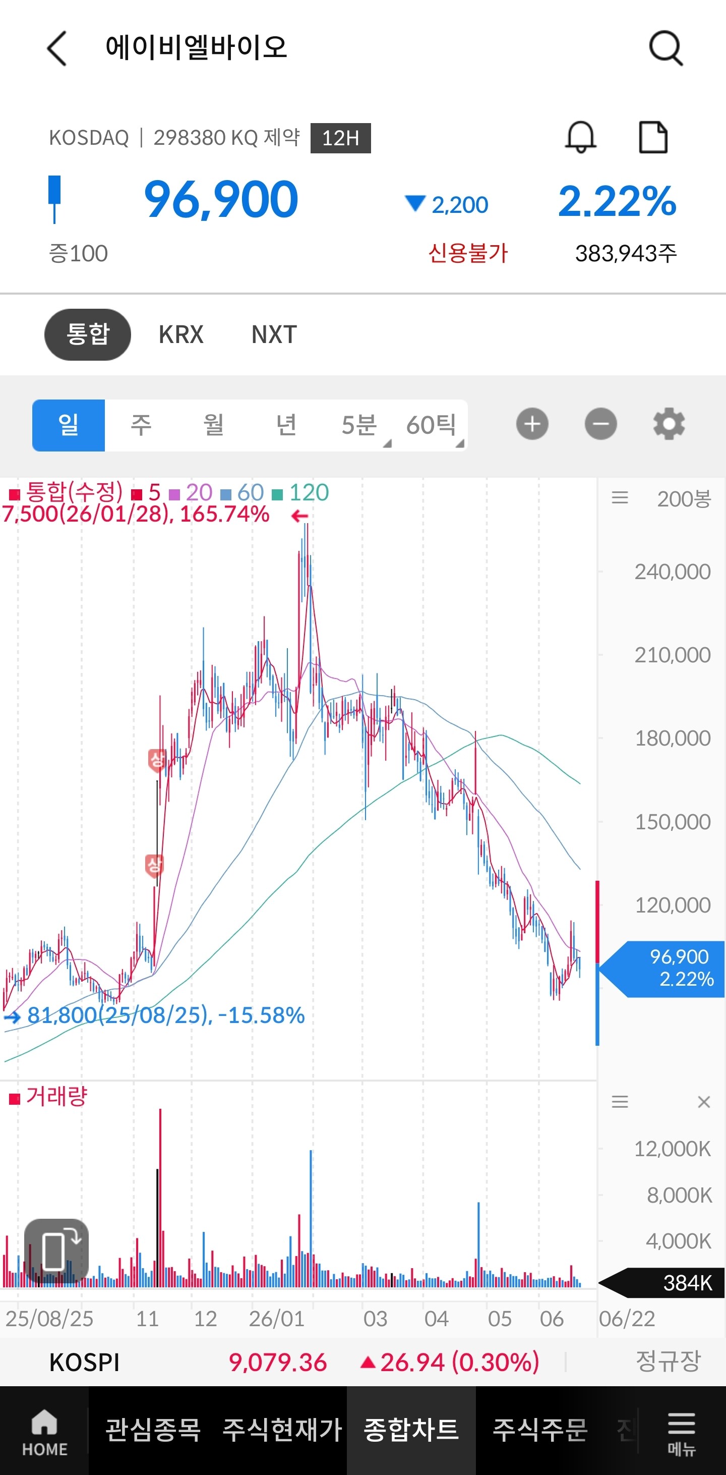
Task: Select the 통합 market toggle
Action: pyautogui.click(x=88, y=334)
